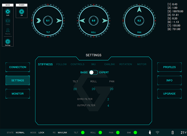Screen dimensions: 187x136
Task: Click the green Tilt status indicator
Action: (x=83, y=132)
